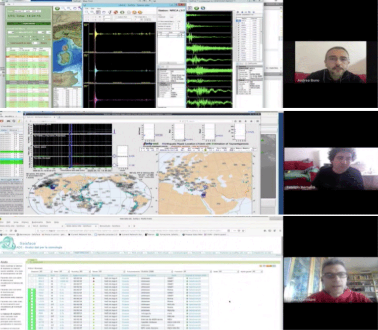This screenshot has width=378, height=330.
Task: Tick the header checkbox of Seisface station table
Action: point(32,275)
